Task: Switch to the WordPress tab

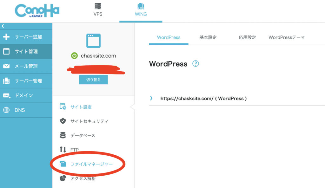Action: 169,37
